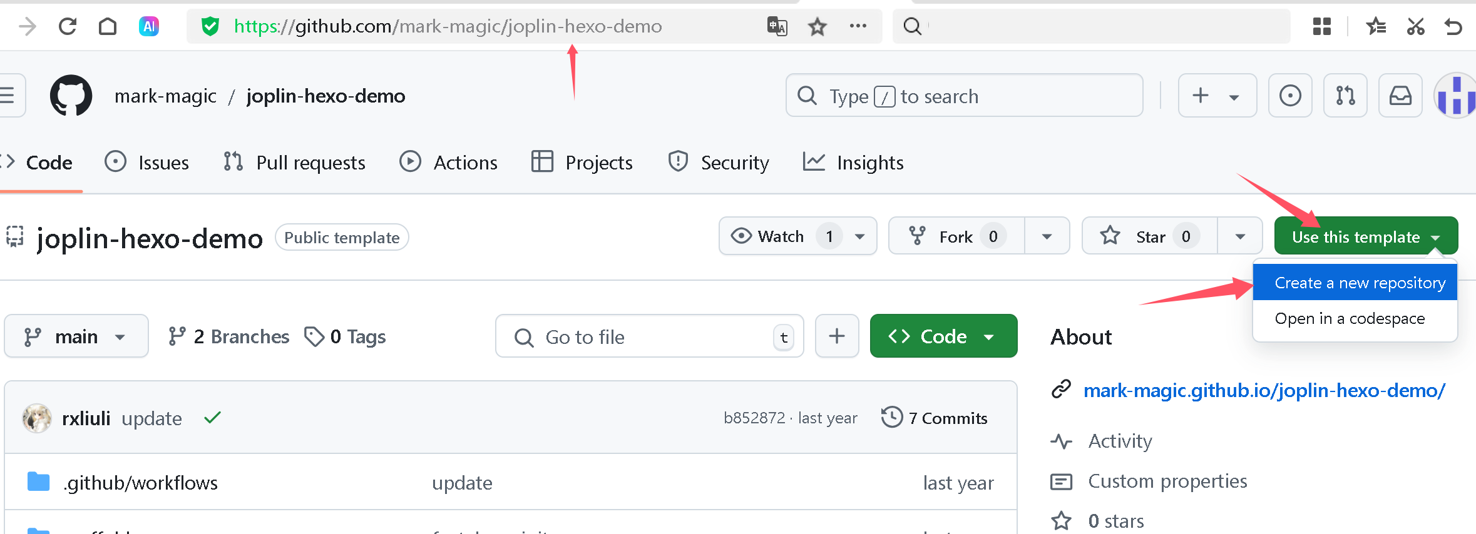
Task: Switch to the Code tab
Action: click(38, 163)
